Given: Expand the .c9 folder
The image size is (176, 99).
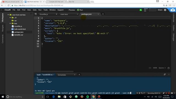Looking at the screenshot, I should (10, 18).
